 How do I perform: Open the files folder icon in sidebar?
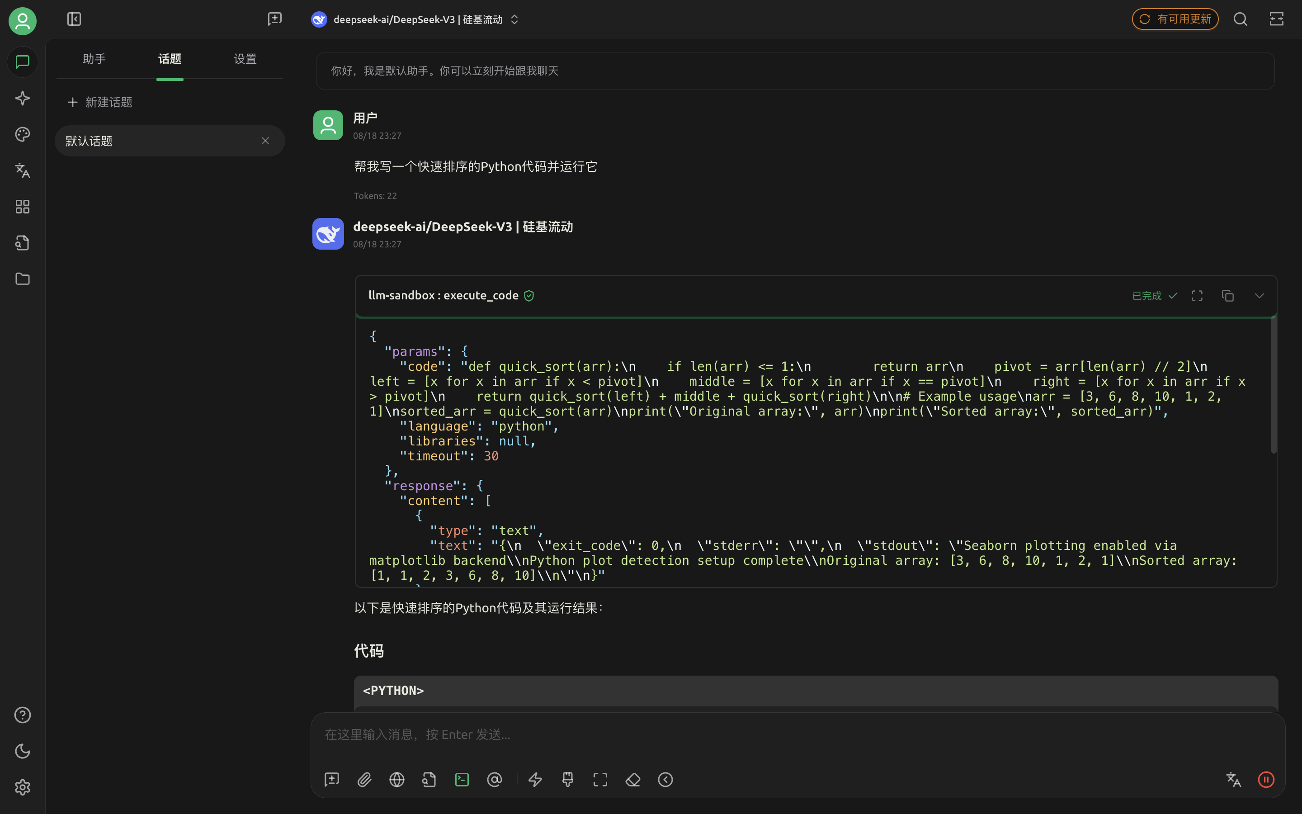tap(22, 279)
